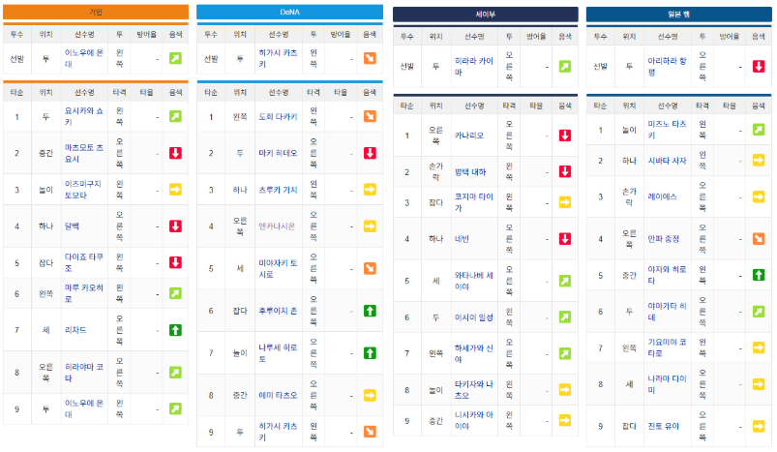Screen dimensions: 777x452
Task: Click the blue DeNA team header
Action: 290,12
